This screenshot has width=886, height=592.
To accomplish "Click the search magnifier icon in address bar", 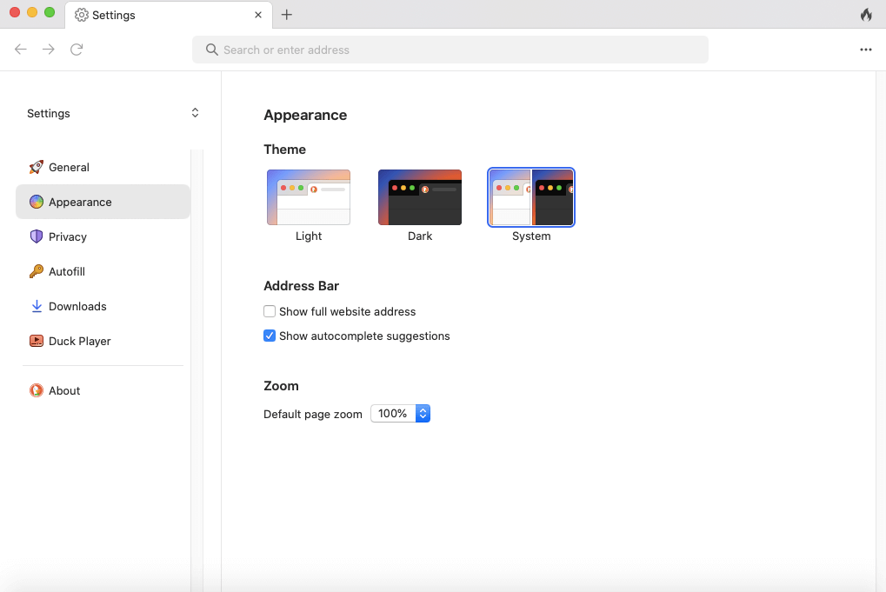I will point(212,50).
